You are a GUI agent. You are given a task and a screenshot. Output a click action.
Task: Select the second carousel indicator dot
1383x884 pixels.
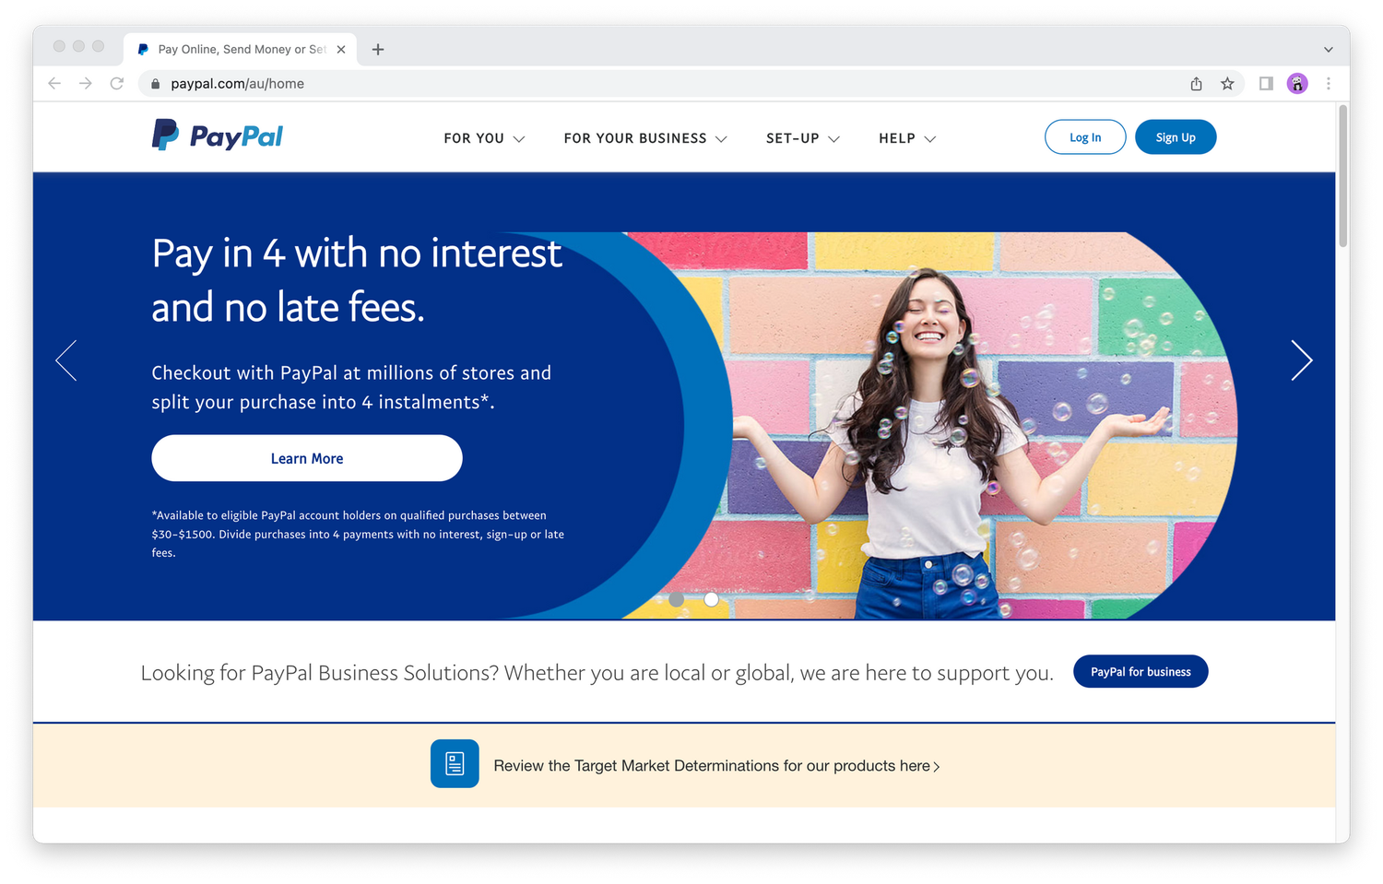point(711,599)
